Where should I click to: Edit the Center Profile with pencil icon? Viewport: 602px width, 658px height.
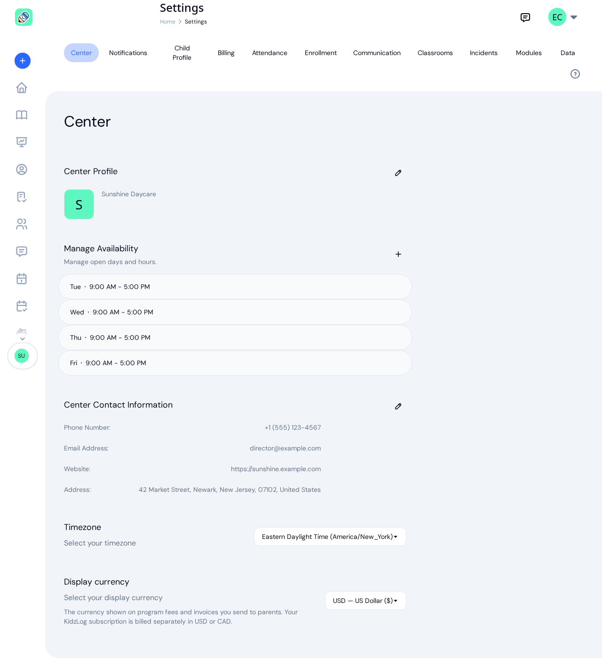(x=398, y=173)
